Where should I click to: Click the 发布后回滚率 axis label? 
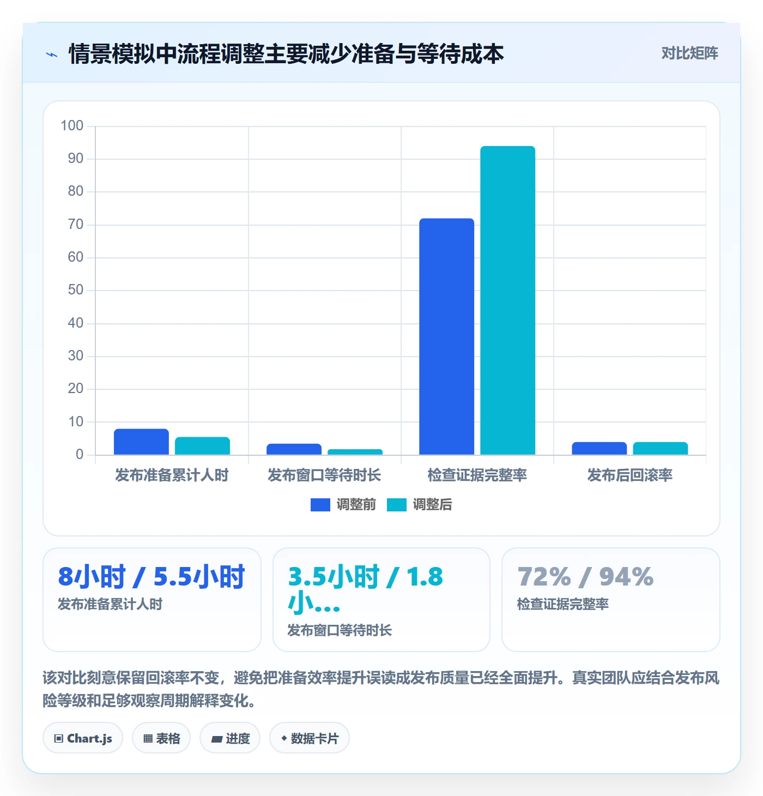[x=629, y=475]
